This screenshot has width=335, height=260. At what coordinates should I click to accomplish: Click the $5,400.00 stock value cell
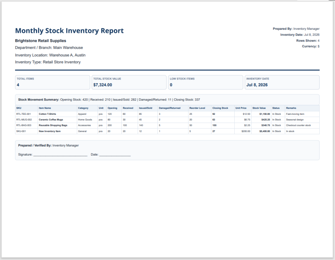(x=265, y=131)
